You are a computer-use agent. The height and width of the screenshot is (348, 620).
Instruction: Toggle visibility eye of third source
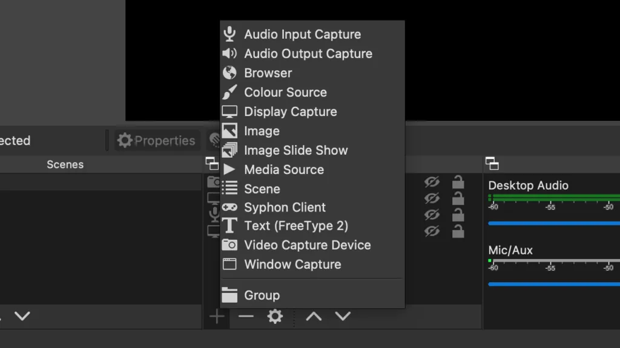432,214
